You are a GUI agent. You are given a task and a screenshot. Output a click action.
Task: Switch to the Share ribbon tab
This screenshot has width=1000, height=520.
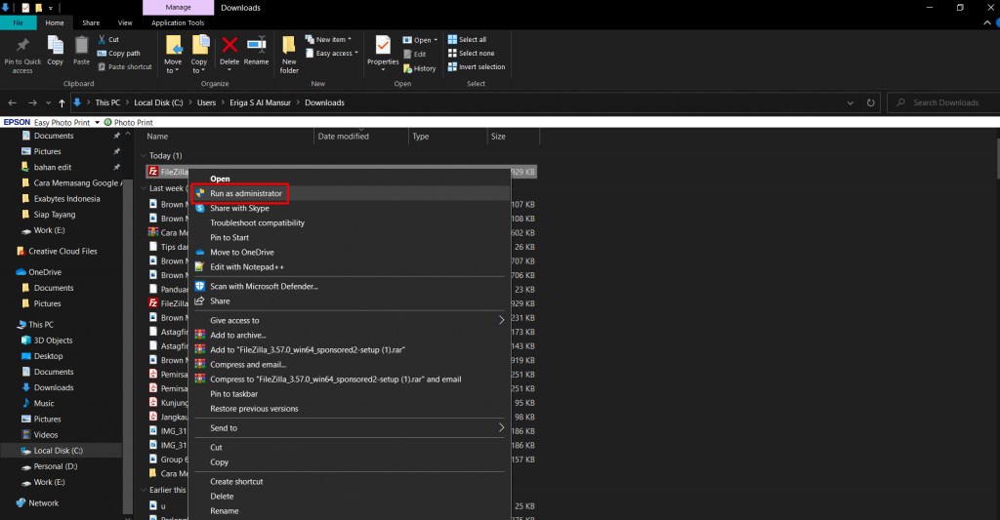pyautogui.click(x=91, y=23)
